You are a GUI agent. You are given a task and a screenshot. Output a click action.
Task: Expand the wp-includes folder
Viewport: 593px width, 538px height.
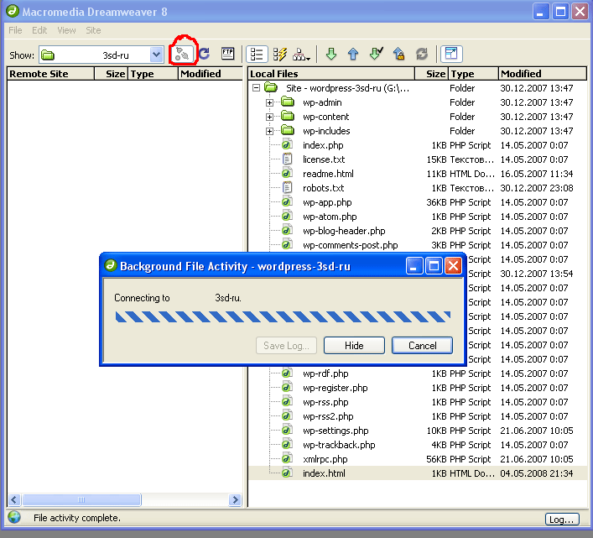pos(269,131)
